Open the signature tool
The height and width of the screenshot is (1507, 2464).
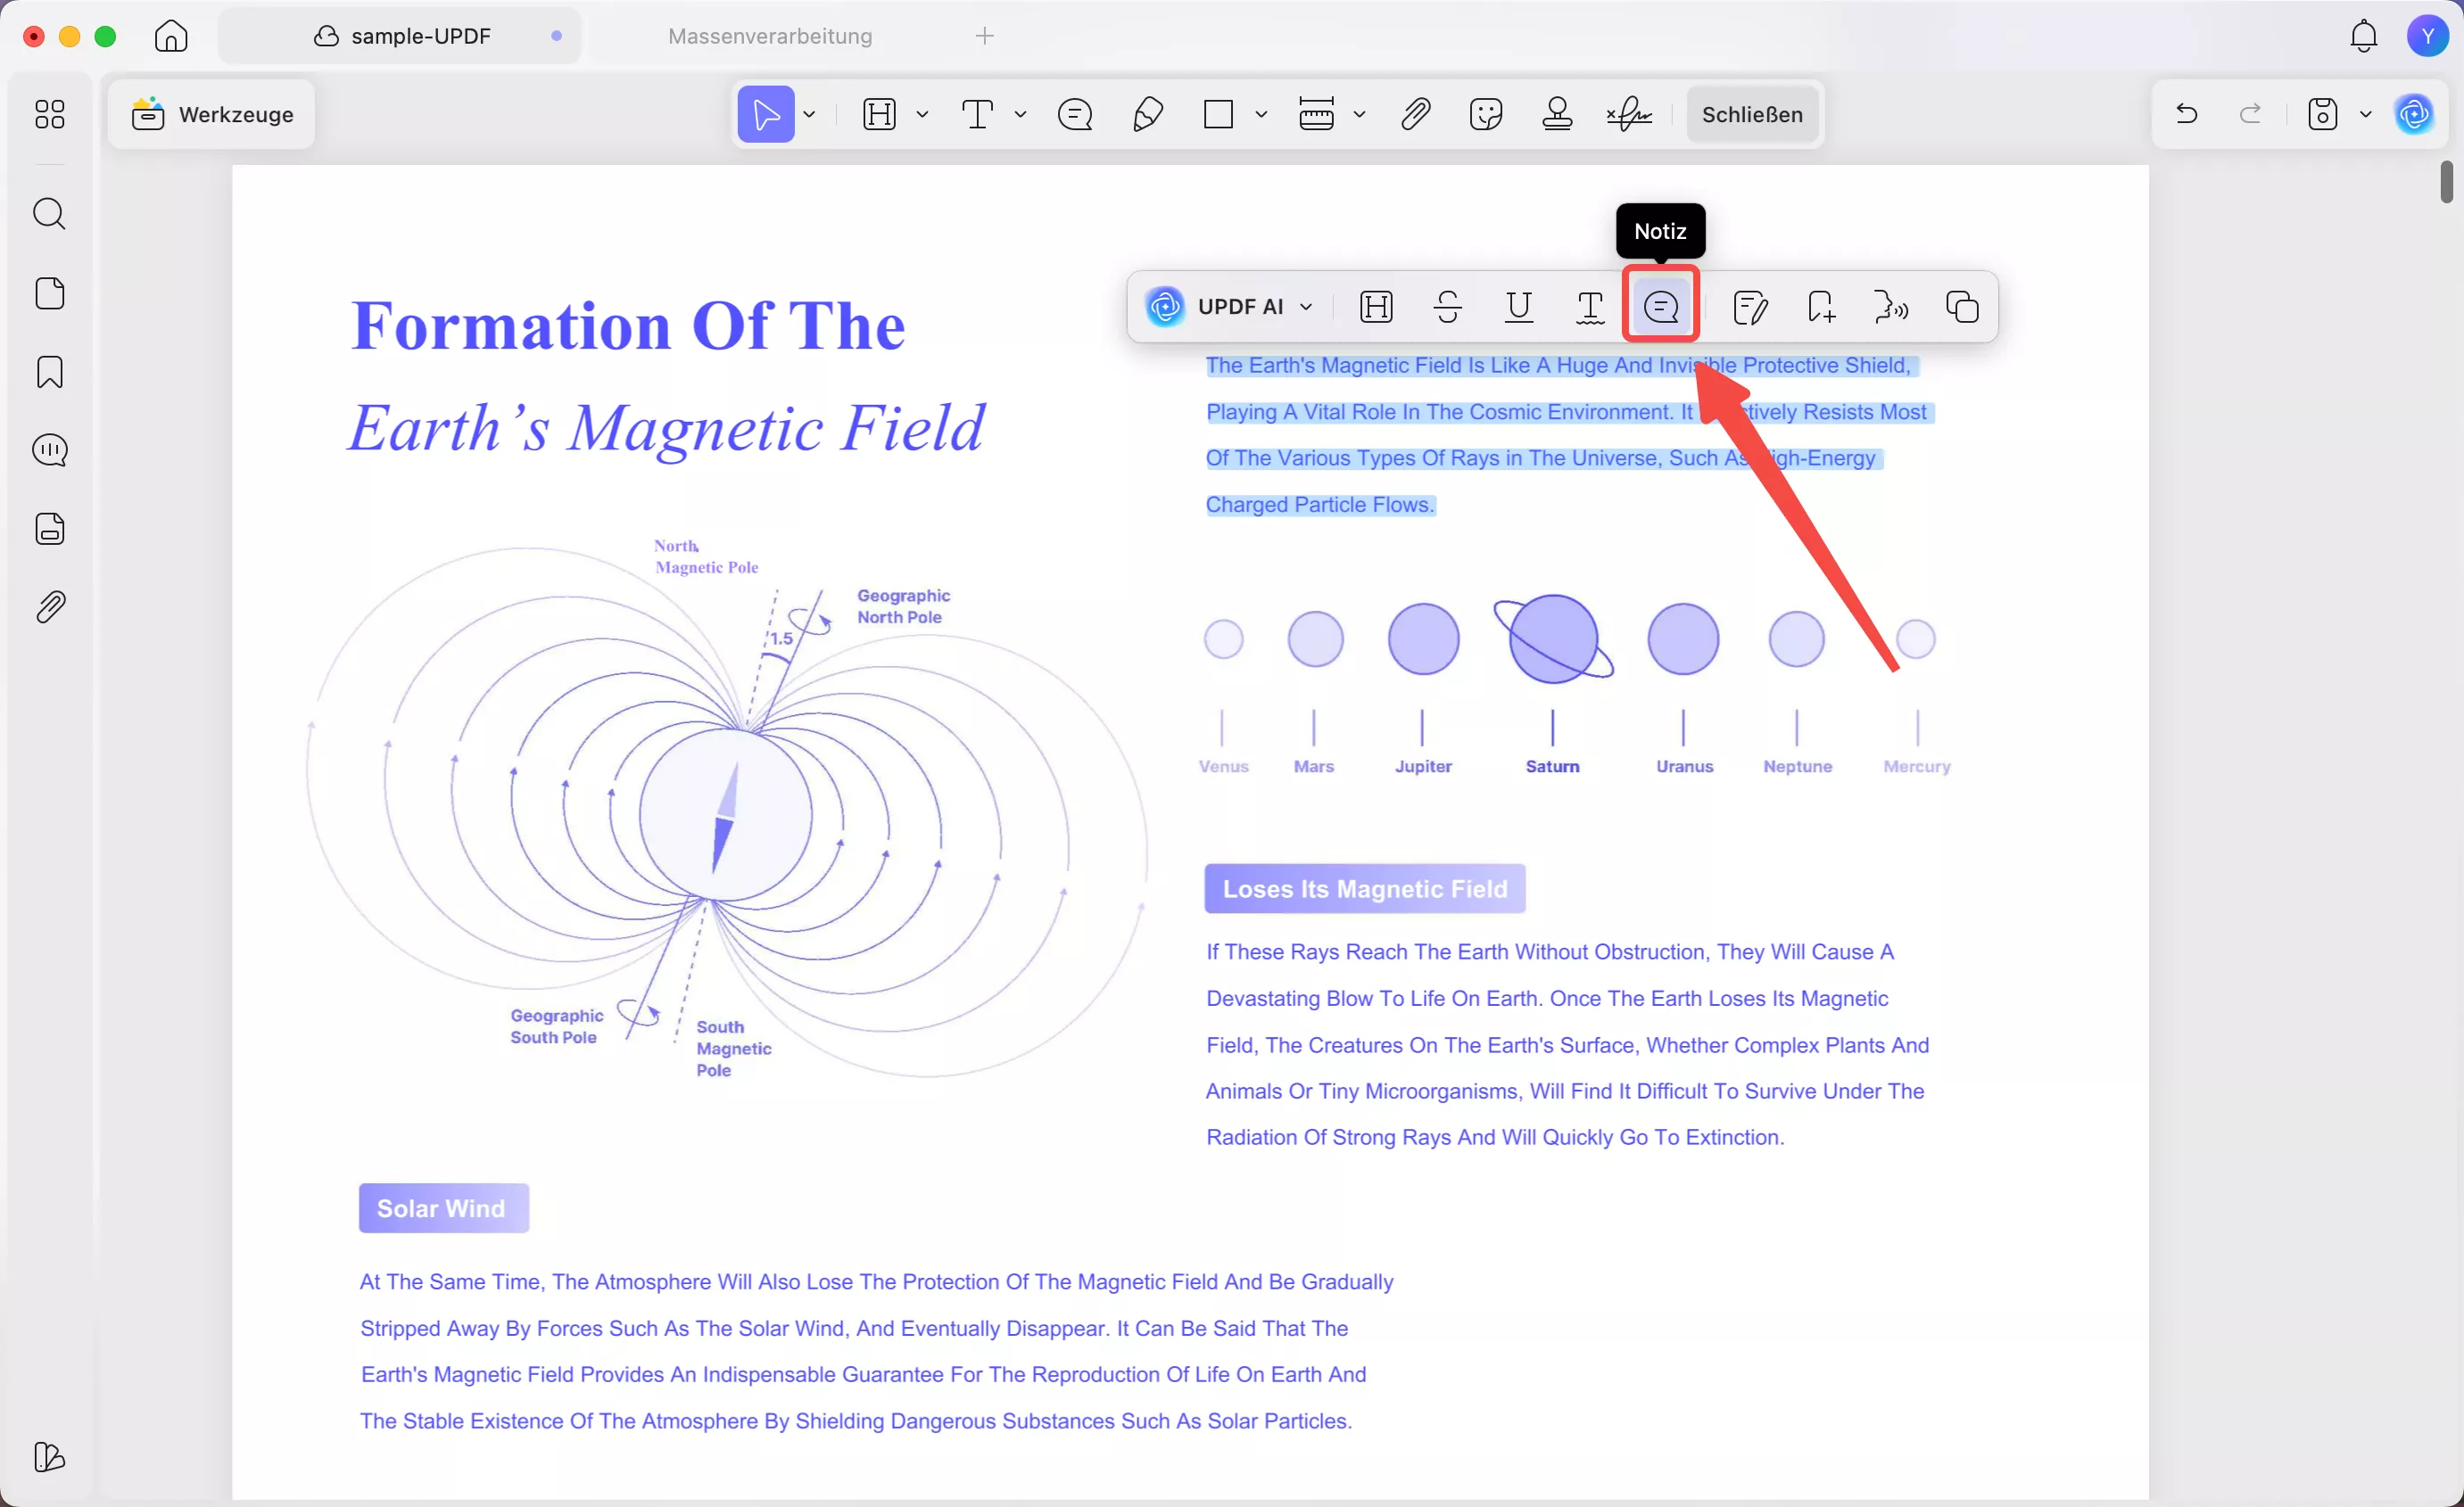coord(1629,115)
